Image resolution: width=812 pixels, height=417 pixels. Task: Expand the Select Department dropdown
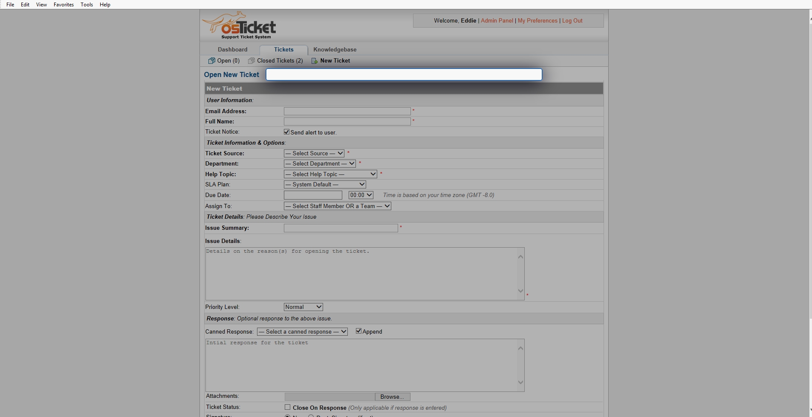[320, 164]
